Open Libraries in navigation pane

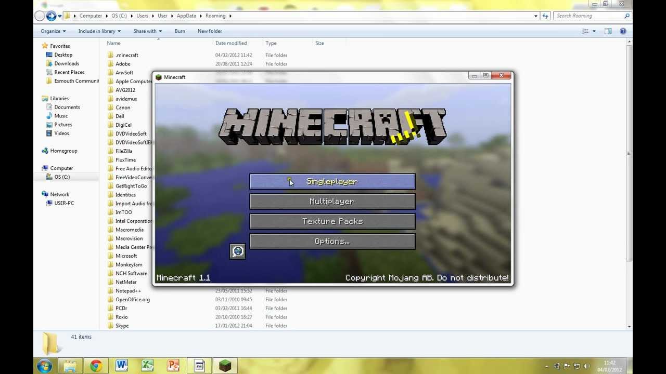point(59,98)
